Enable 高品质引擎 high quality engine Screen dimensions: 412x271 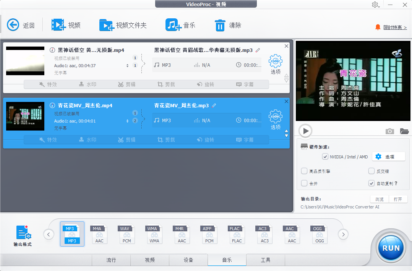coord(304,171)
